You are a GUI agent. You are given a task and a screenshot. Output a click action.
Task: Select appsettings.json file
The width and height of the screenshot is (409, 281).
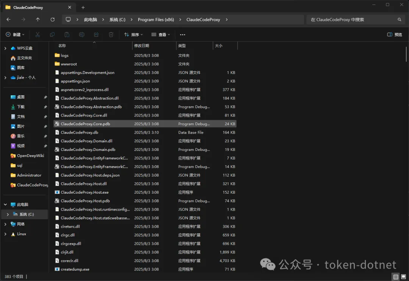point(145,81)
